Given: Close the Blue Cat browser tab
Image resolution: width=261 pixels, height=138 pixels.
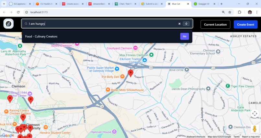Looking at the screenshot, I should (x=188, y=4).
